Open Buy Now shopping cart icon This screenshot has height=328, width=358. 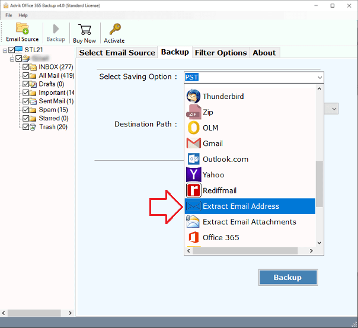tap(85, 30)
